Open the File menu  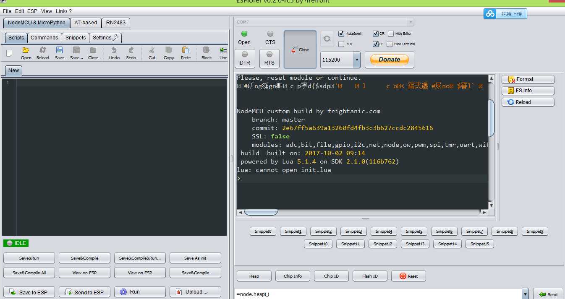(7, 11)
